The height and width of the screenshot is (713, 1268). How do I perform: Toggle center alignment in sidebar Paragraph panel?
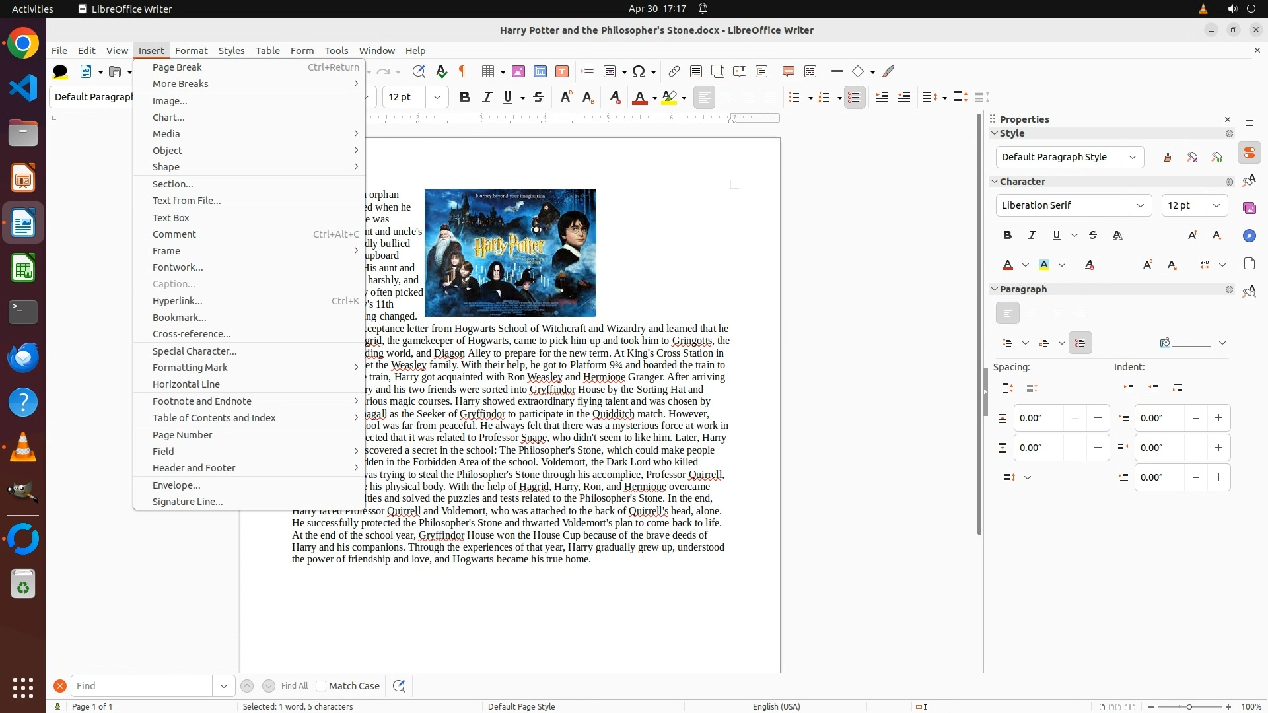coord(1032,313)
